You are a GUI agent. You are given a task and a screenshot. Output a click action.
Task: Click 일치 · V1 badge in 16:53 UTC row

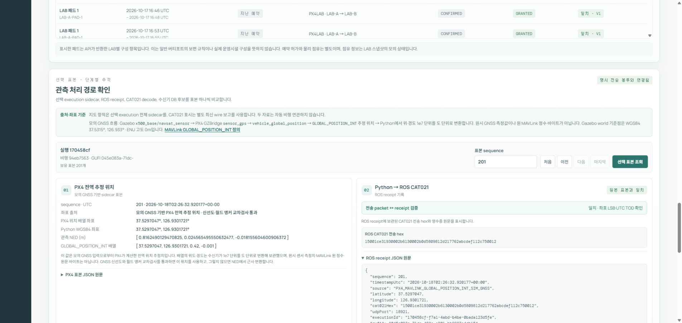(x=590, y=34)
